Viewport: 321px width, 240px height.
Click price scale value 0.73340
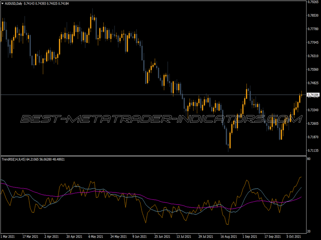[313, 110]
